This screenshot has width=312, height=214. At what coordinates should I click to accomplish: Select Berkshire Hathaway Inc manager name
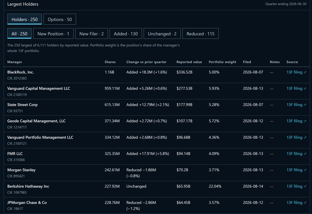28,186
